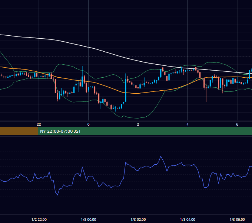Click the date label 1/3 06:00
The width and height of the screenshot is (252, 223).
click(237, 219)
